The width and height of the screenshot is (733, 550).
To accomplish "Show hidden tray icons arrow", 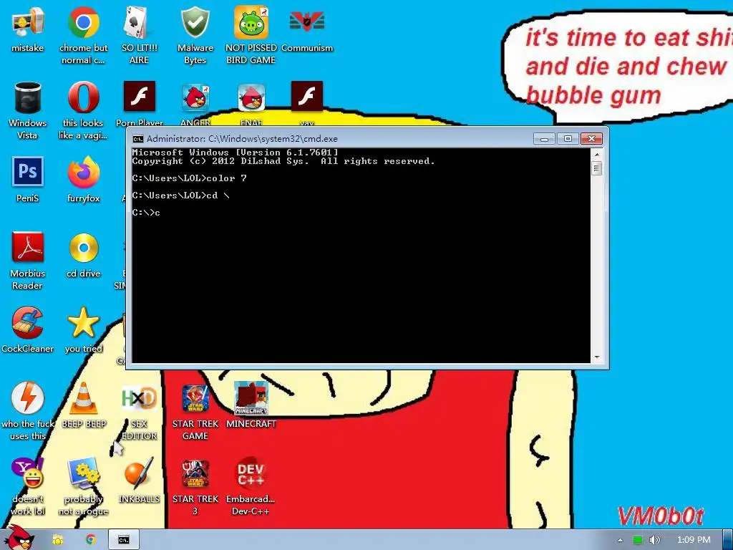I will tap(620, 540).
